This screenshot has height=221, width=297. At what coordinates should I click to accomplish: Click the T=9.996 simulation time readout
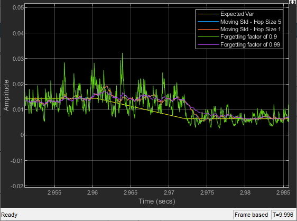[x=283, y=215]
